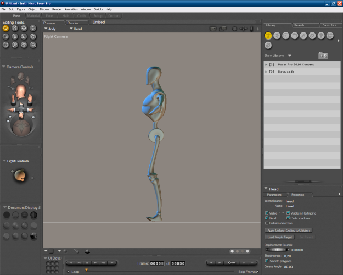
Task: Uncheck the Casts shadows checkbox
Action: point(288,218)
